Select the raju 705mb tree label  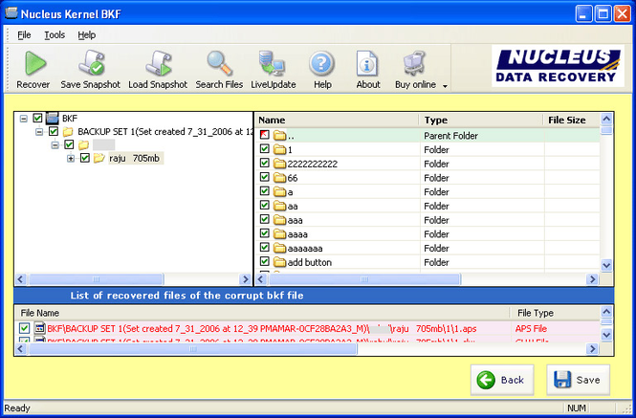(134, 158)
